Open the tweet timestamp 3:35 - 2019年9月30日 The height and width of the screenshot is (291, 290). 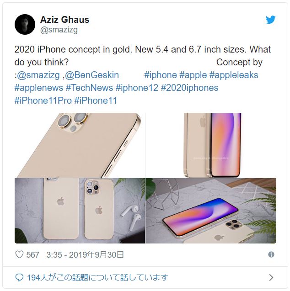coord(85,254)
